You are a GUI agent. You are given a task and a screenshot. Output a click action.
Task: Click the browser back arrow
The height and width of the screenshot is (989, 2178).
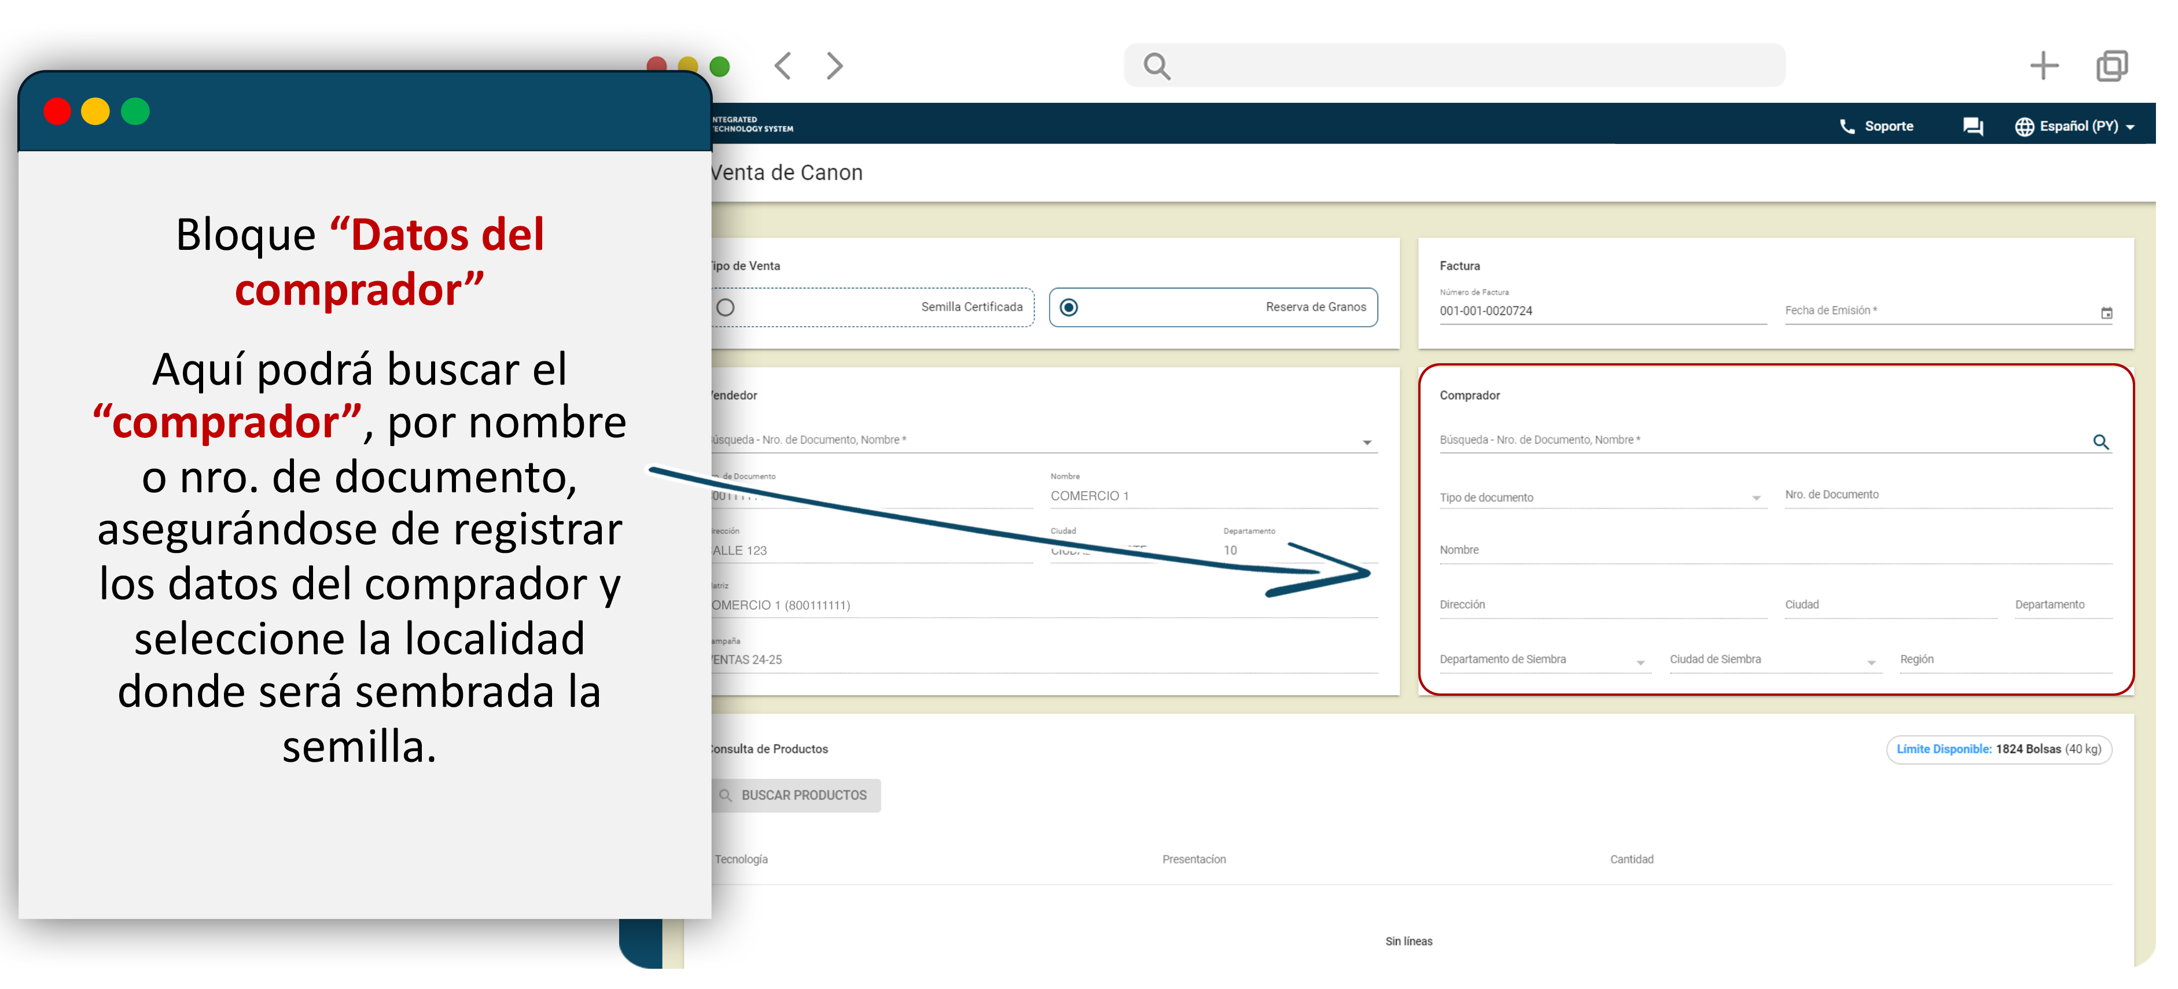pyautogui.click(x=783, y=66)
